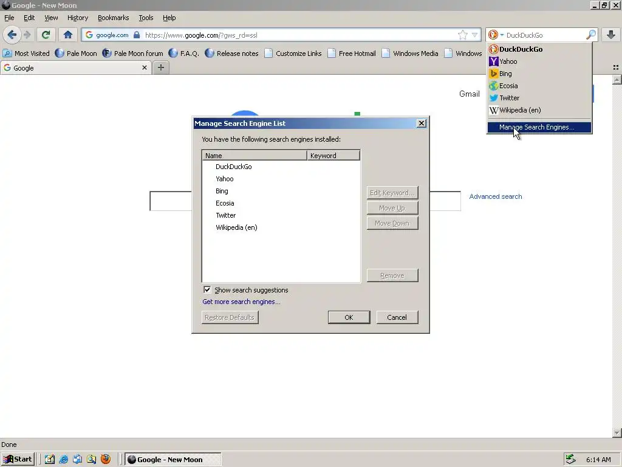Click the magnifier search icon in search bar

[590, 35]
